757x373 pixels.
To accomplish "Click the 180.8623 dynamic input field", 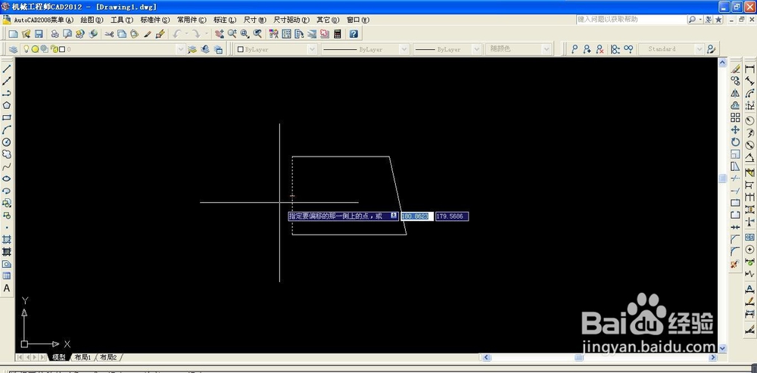I will [x=417, y=216].
